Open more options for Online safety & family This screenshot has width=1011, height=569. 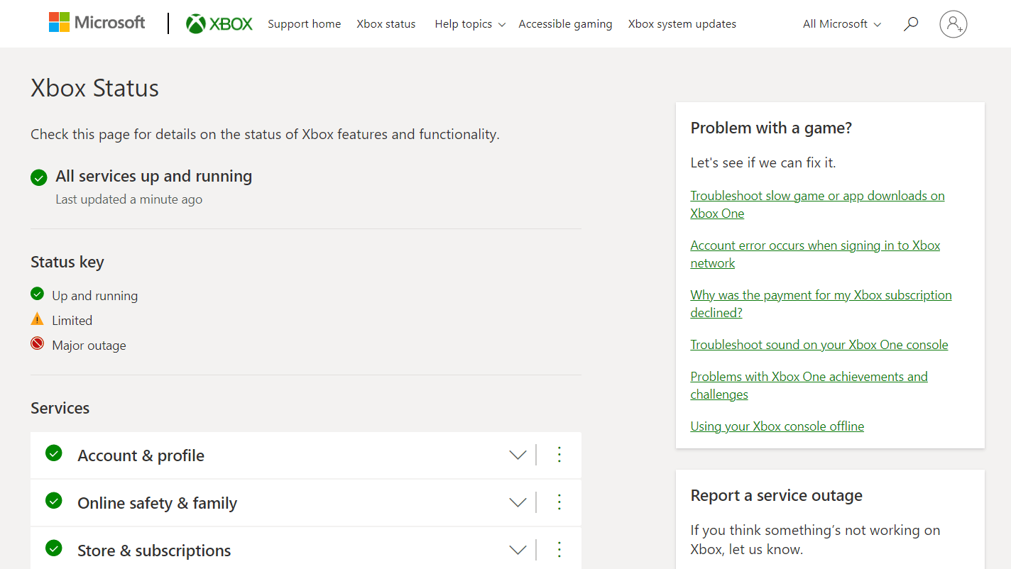[559, 502]
